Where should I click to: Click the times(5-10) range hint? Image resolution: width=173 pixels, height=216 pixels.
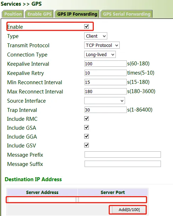pyautogui.click(x=141, y=73)
